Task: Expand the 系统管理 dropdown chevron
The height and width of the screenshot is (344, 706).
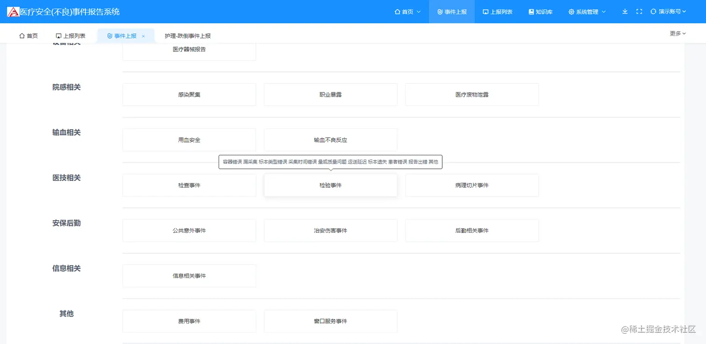Action: 604,12
